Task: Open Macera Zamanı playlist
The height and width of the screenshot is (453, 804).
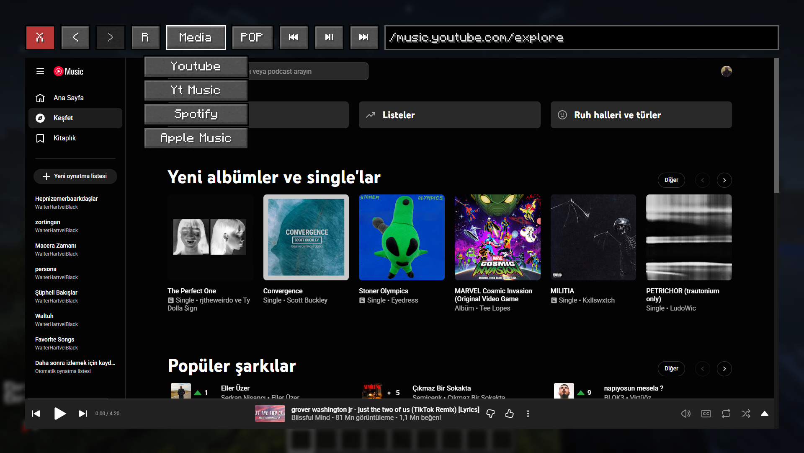Action: pos(75,249)
